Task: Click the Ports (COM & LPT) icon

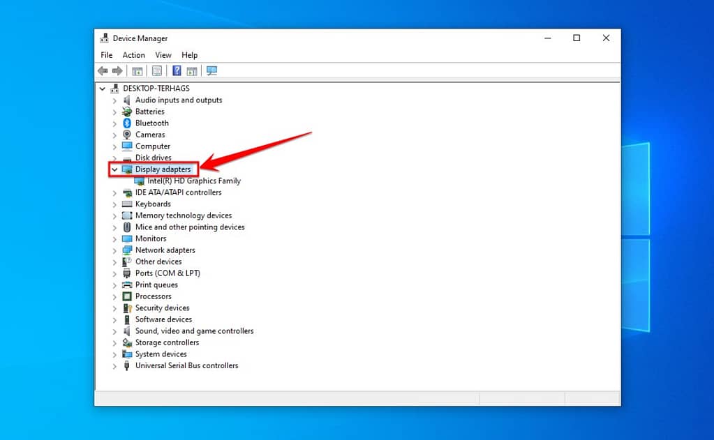Action: click(127, 273)
